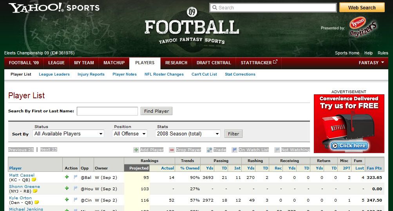Switch to the RESEARCH tab
Screen dimensions: 393x211
pos(176,63)
